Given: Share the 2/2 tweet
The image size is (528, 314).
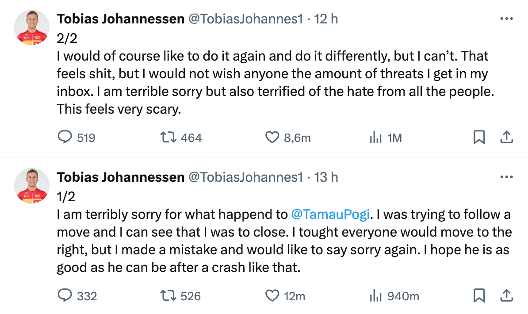Looking at the screenshot, I should (506, 138).
